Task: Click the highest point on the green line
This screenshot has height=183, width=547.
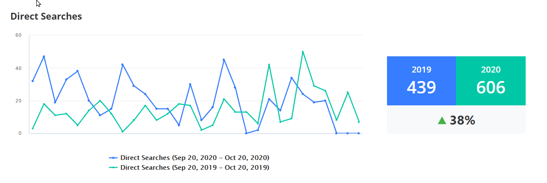Action: coord(303,52)
